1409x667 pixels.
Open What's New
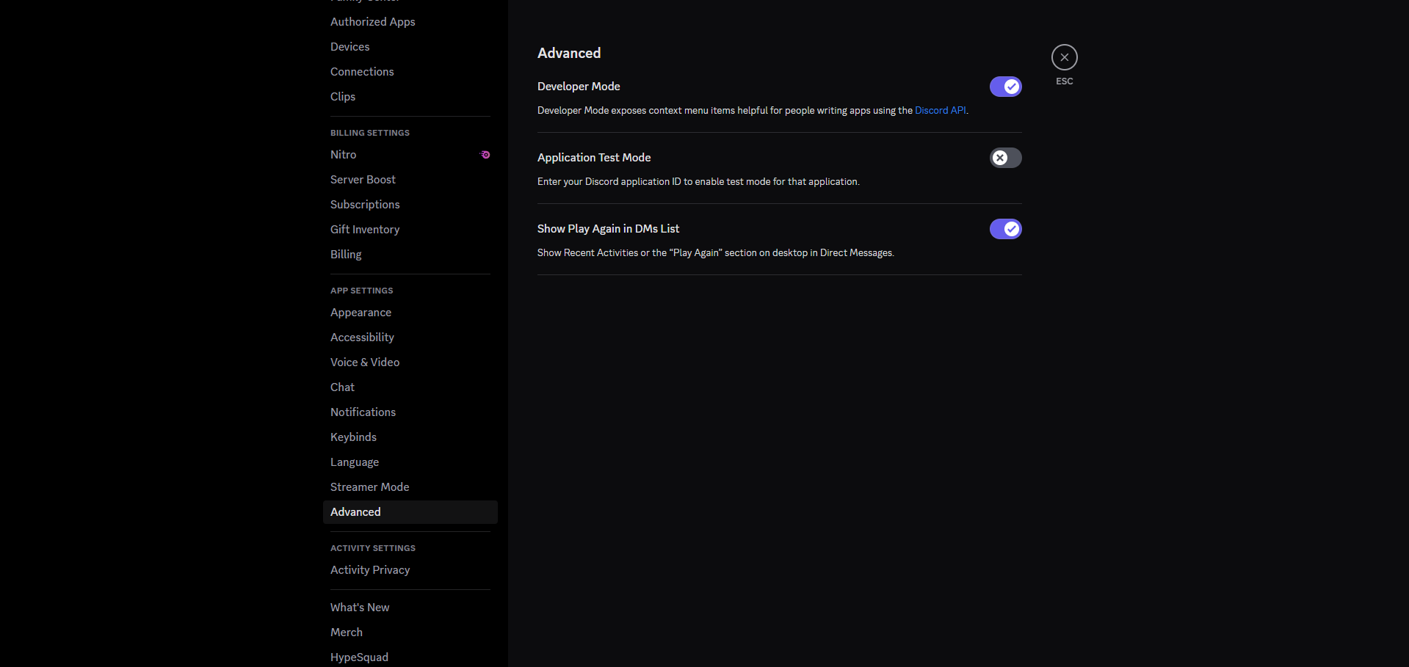coord(410,608)
